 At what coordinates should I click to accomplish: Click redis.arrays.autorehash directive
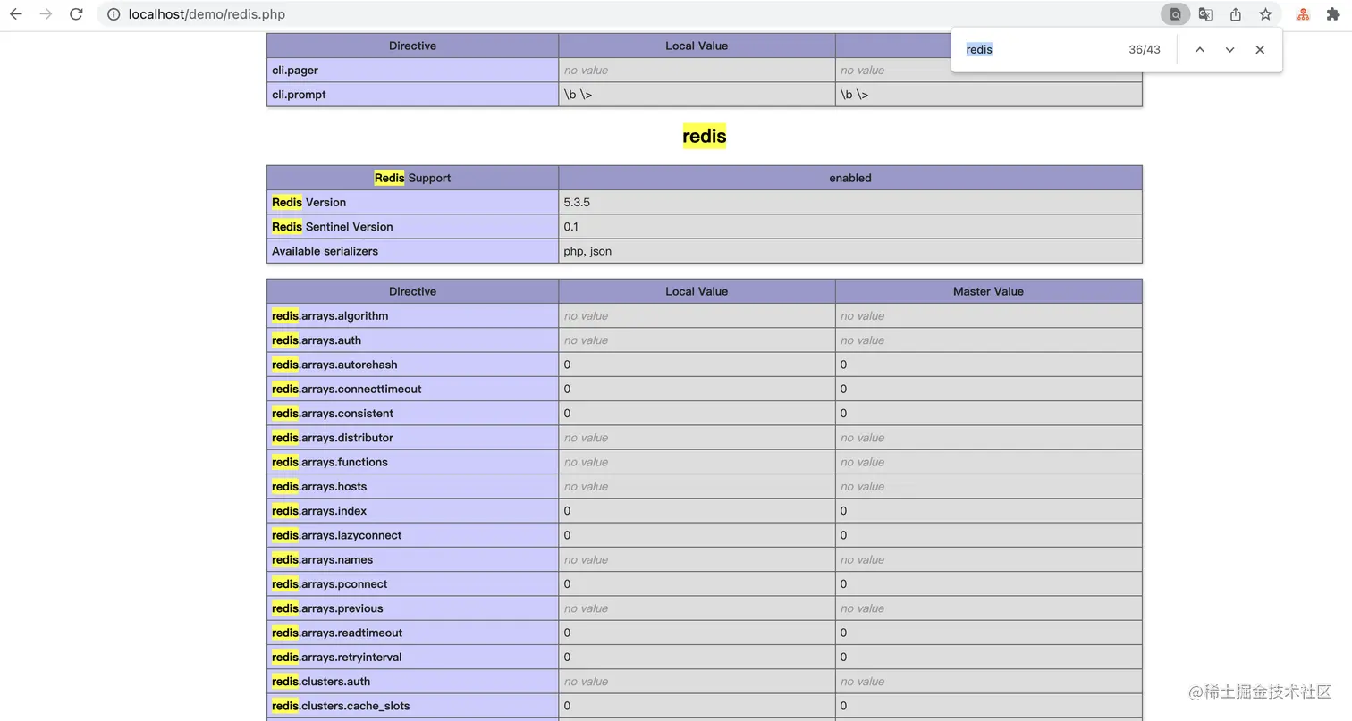click(x=334, y=365)
